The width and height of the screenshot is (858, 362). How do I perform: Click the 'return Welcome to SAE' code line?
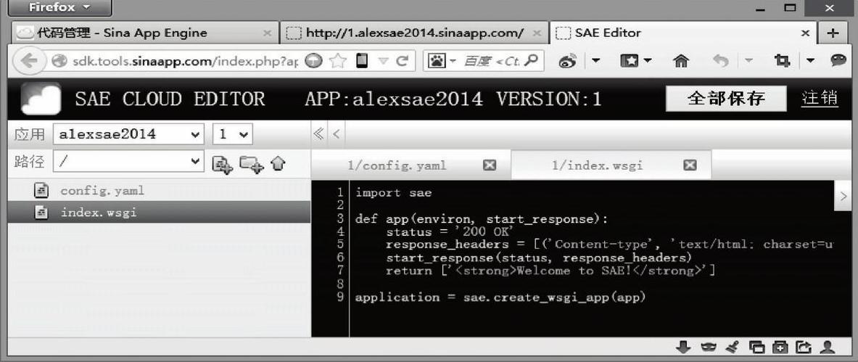550,271
